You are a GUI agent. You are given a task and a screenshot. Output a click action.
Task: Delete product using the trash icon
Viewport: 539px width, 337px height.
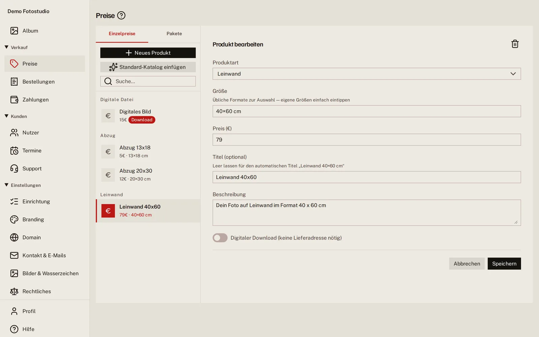[x=515, y=44]
